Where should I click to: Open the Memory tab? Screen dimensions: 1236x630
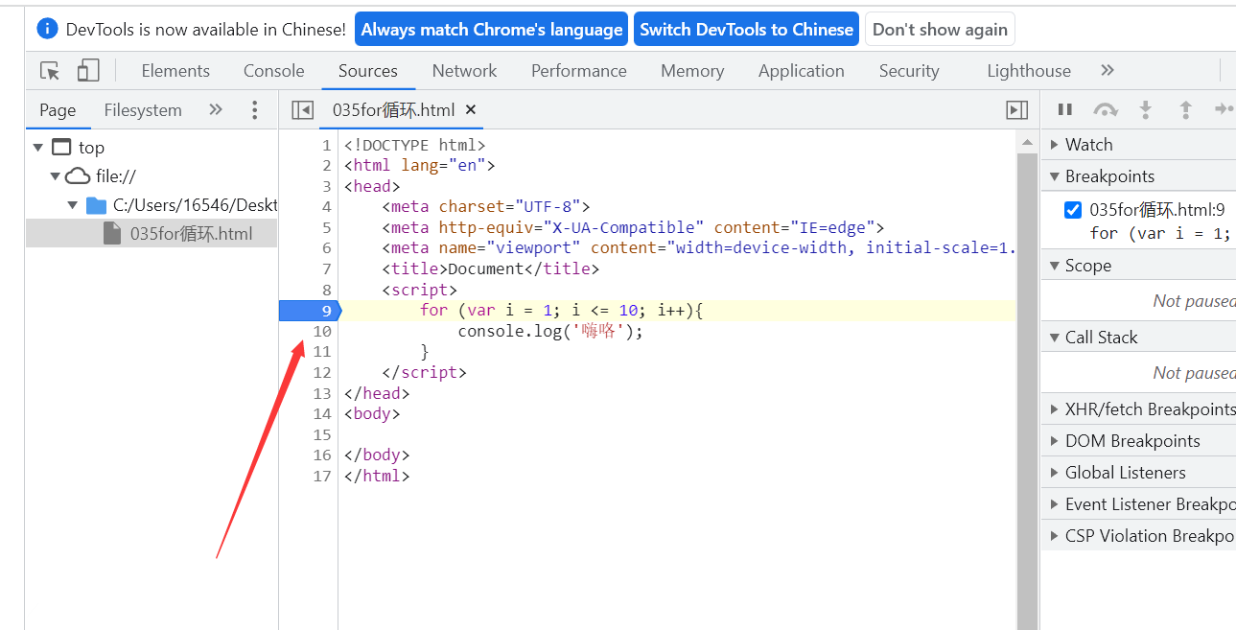[x=692, y=71]
